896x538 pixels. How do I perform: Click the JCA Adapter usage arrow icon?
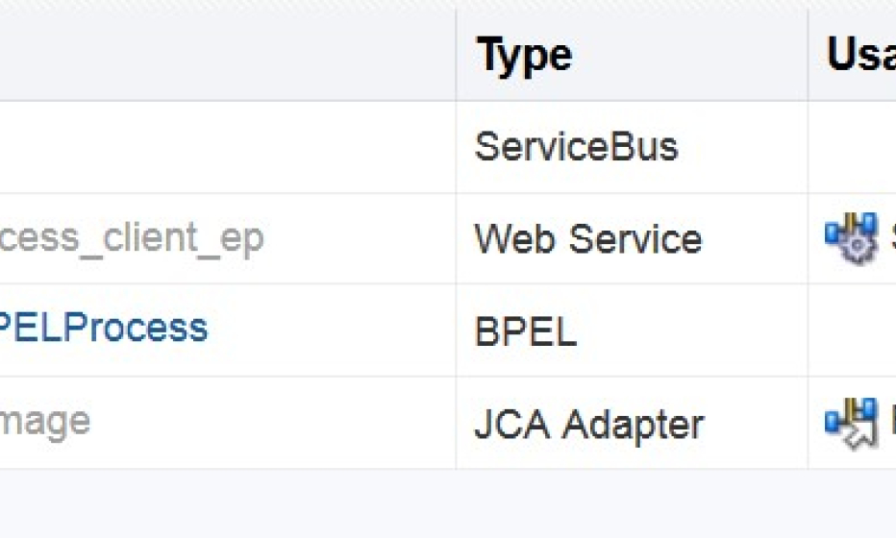(x=850, y=424)
